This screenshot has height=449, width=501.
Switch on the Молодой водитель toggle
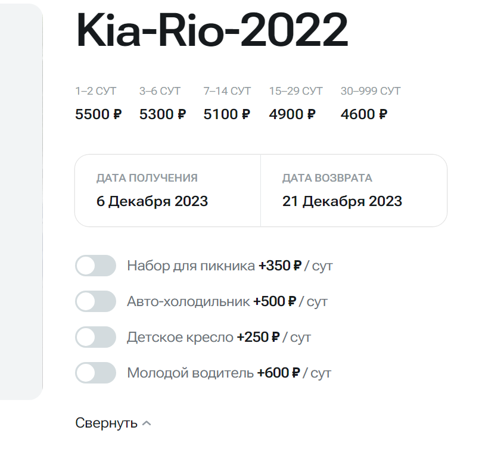95,373
